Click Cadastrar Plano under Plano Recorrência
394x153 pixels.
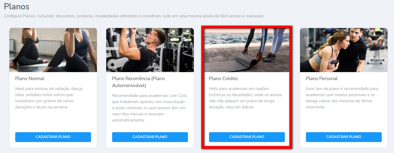click(x=150, y=137)
